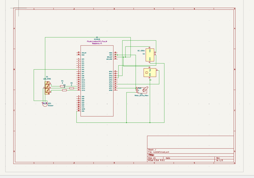The width and height of the screenshot is (254, 178).
Task: Select resistor R1 body
Action: point(62,86)
